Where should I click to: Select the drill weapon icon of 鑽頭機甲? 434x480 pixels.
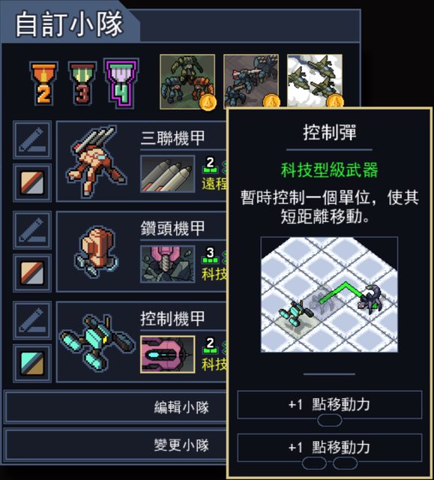[x=168, y=264]
